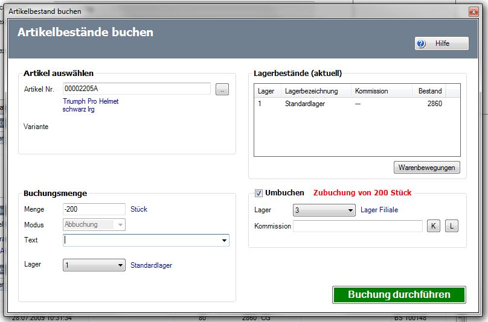This screenshot has height=322, width=488.
Task: Click the Menge quantity field
Action: point(94,209)
